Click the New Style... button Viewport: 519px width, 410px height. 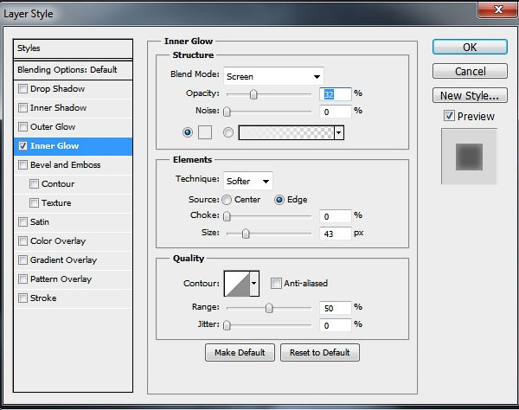[x=470, y=95]
